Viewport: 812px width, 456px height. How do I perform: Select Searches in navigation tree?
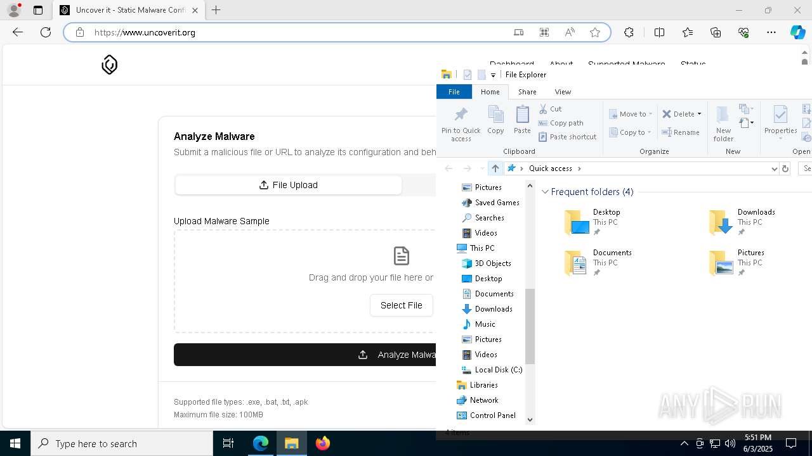(489, 218)
